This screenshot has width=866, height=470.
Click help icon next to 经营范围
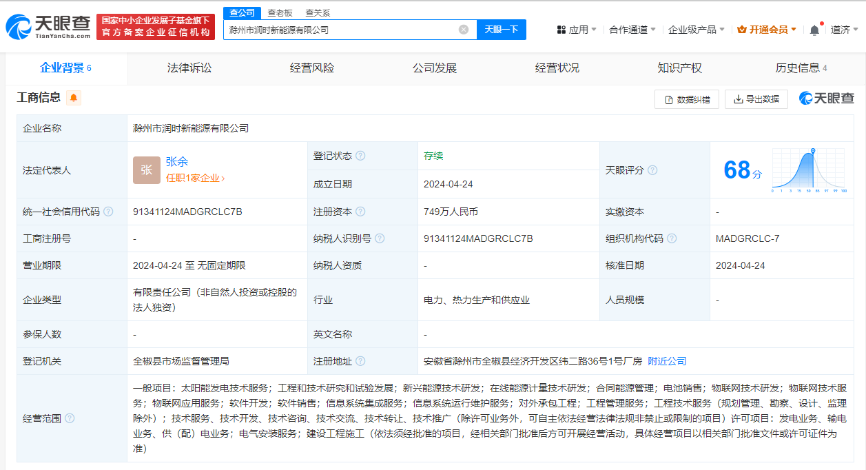click(x=70, y=418)
